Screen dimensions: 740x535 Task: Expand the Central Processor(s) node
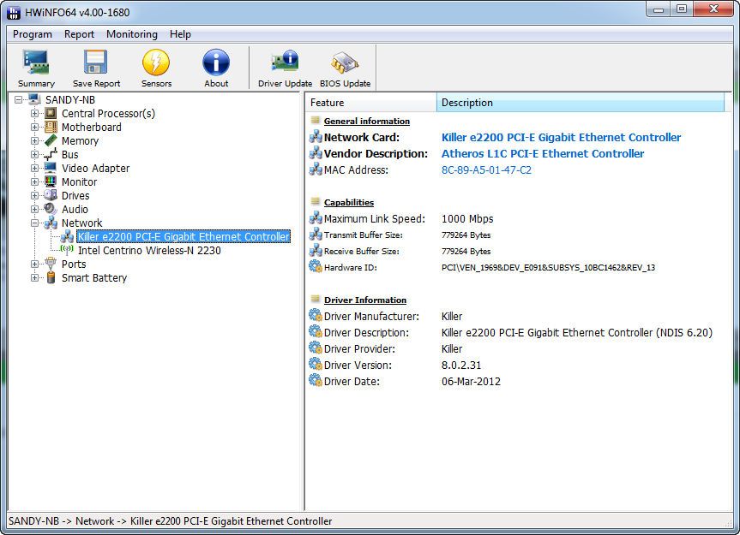35,114
